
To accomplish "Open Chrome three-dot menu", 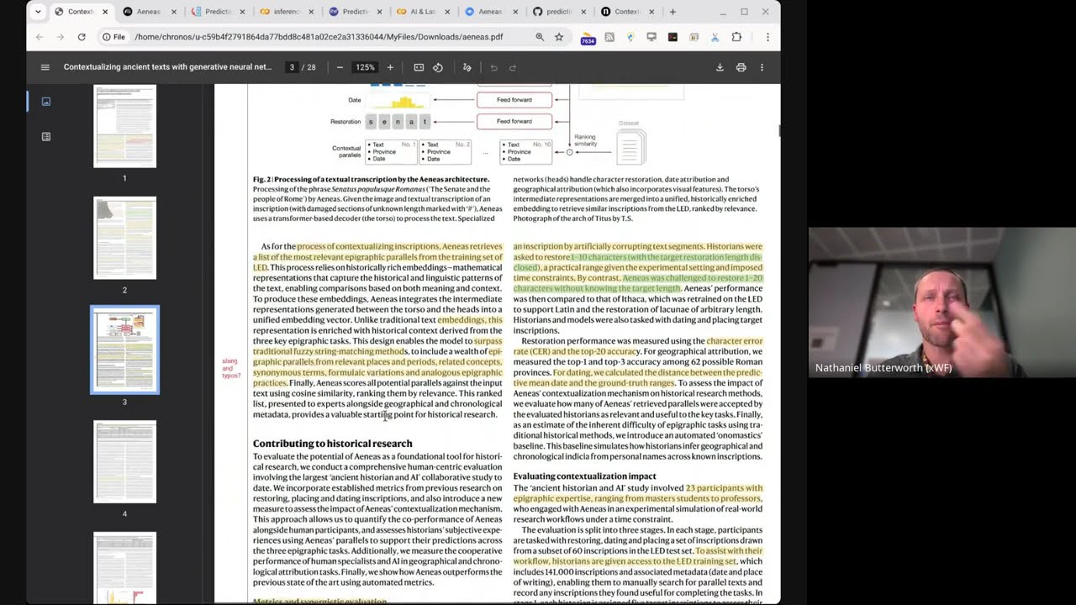I will click(x=767, y=37).
